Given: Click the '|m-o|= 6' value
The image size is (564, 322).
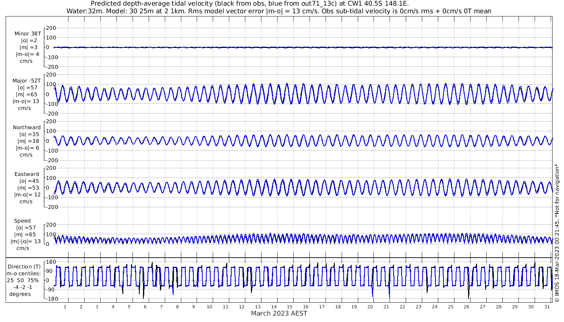Looking at the screenshot, I should pyautogui.click(x=27, y=148).
